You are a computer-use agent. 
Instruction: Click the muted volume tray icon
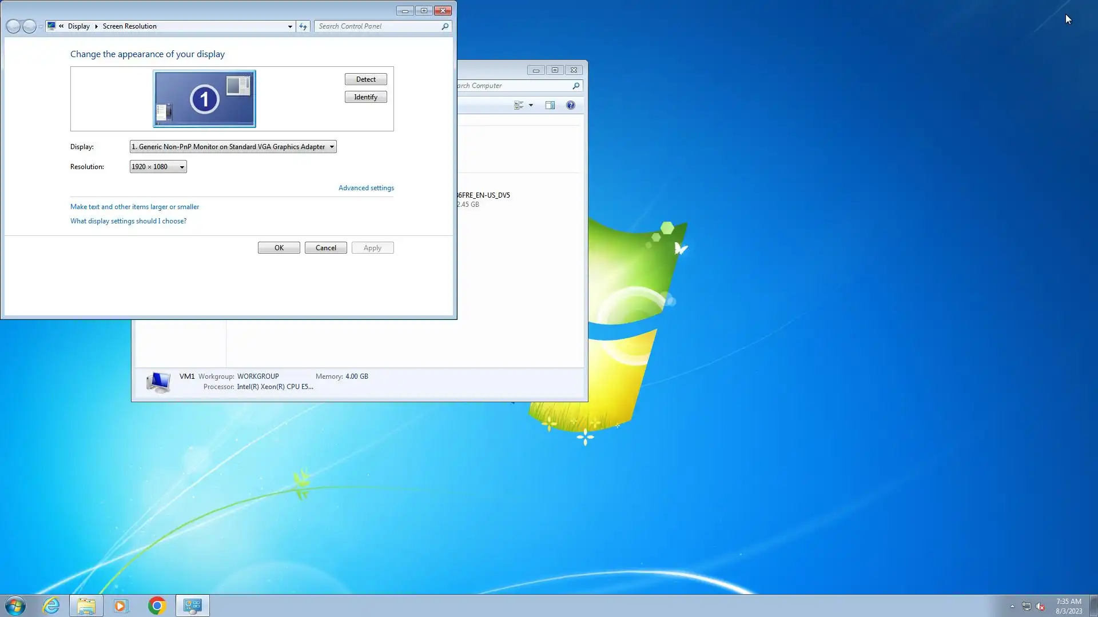(x=1040, y=607)
